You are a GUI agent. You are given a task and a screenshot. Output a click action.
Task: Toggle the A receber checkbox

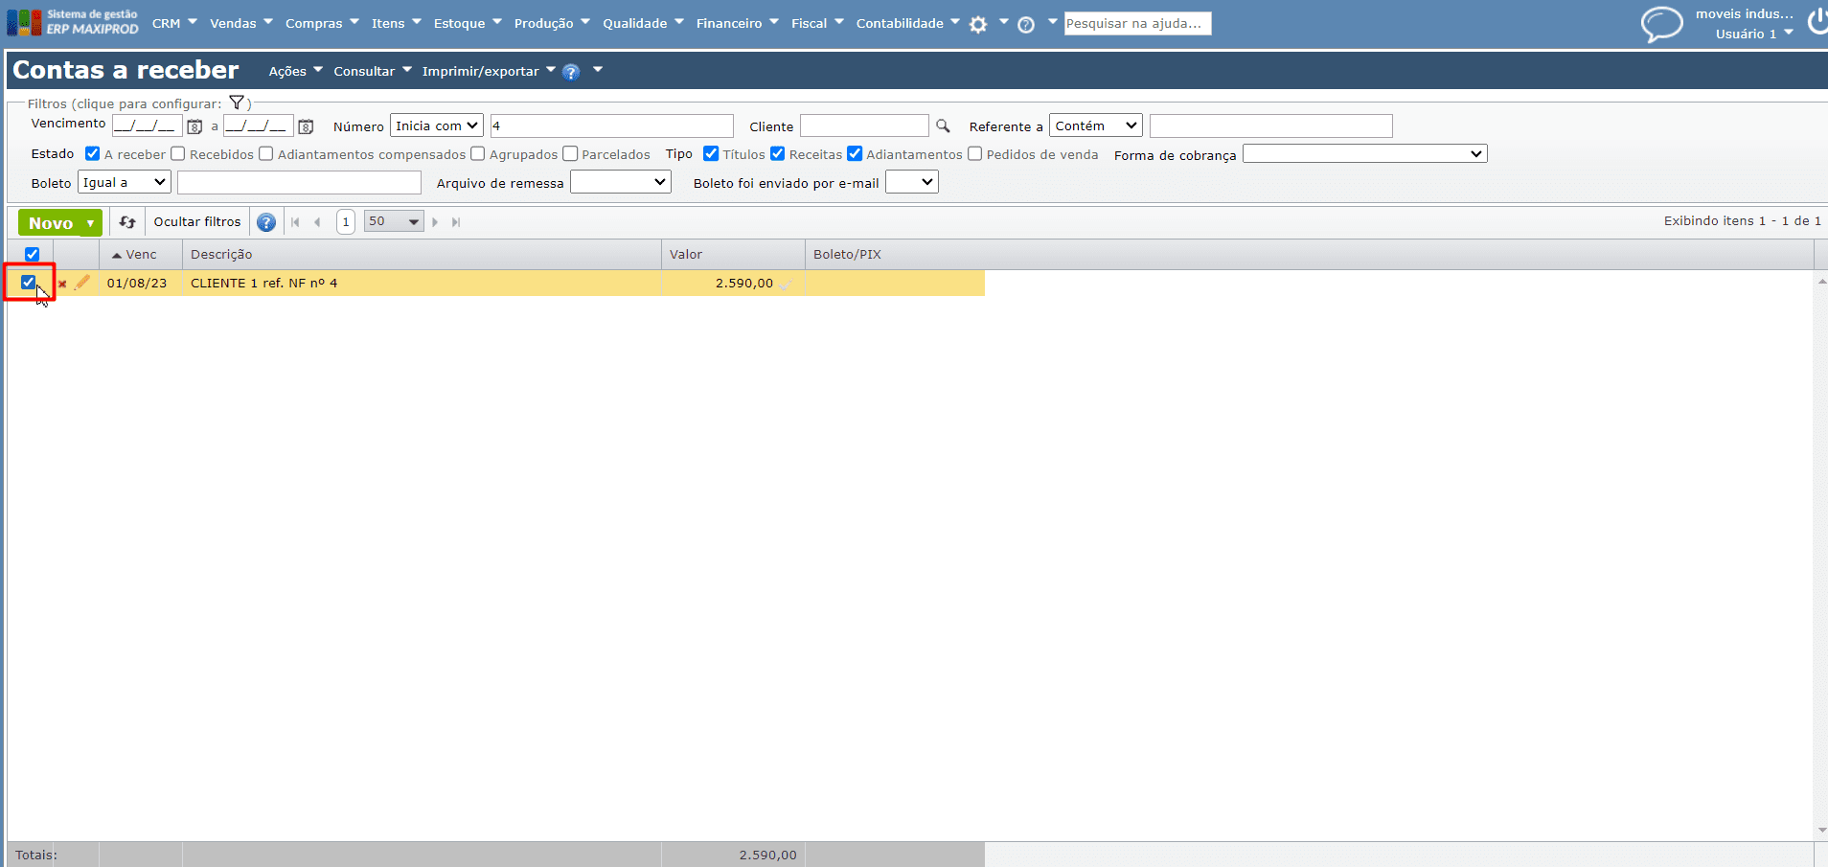point(93,153)
